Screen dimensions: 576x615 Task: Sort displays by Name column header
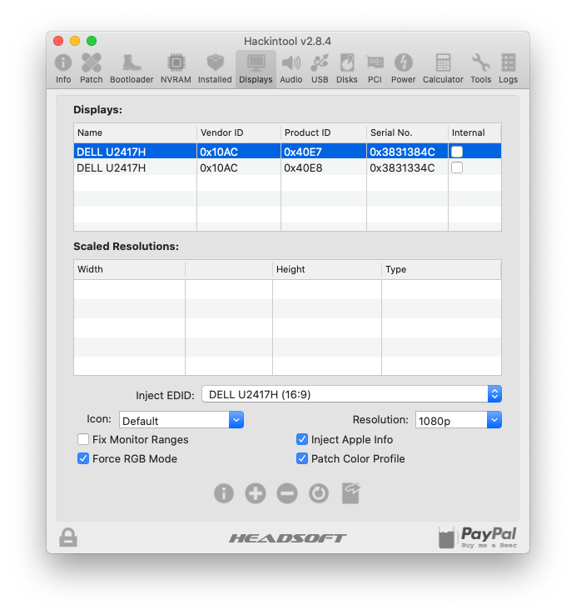(x=135, y=133)
